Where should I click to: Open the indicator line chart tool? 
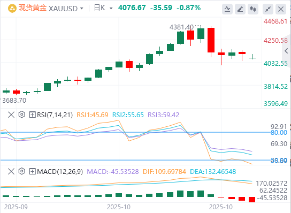(227, 9)
